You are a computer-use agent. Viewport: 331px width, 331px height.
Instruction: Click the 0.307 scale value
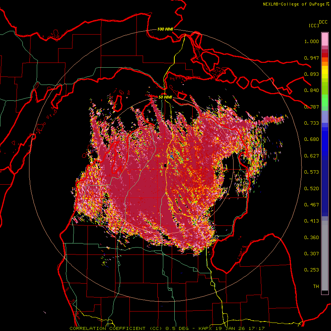pyautogui.click(x=312, y=254)
